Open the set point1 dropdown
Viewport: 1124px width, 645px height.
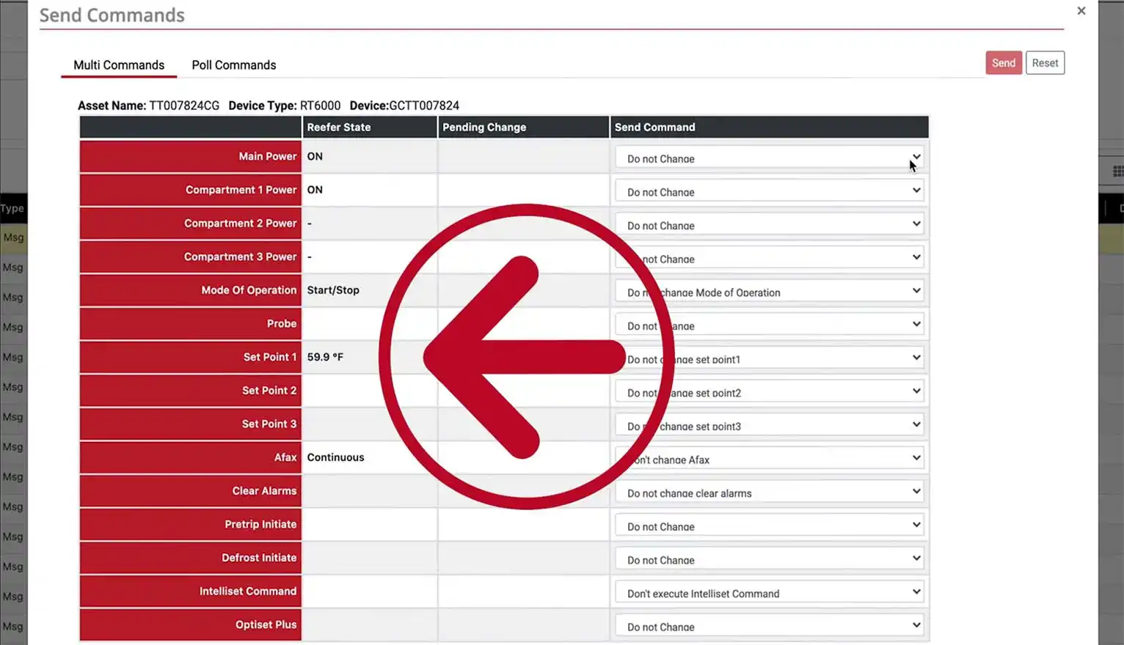pyautogui.click(x=769, y=358)
